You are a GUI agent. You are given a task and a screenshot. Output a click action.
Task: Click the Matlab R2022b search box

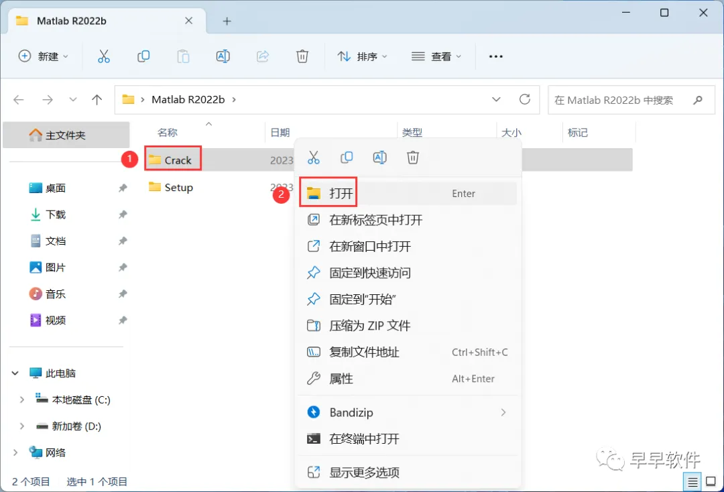[631, 100]
